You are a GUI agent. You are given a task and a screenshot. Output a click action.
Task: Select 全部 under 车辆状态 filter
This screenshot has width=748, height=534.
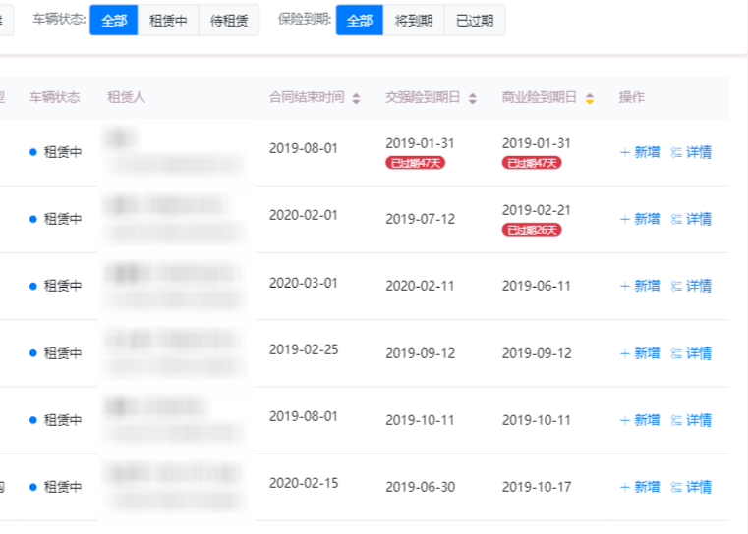pyautogui.click(x=114, y=20)
